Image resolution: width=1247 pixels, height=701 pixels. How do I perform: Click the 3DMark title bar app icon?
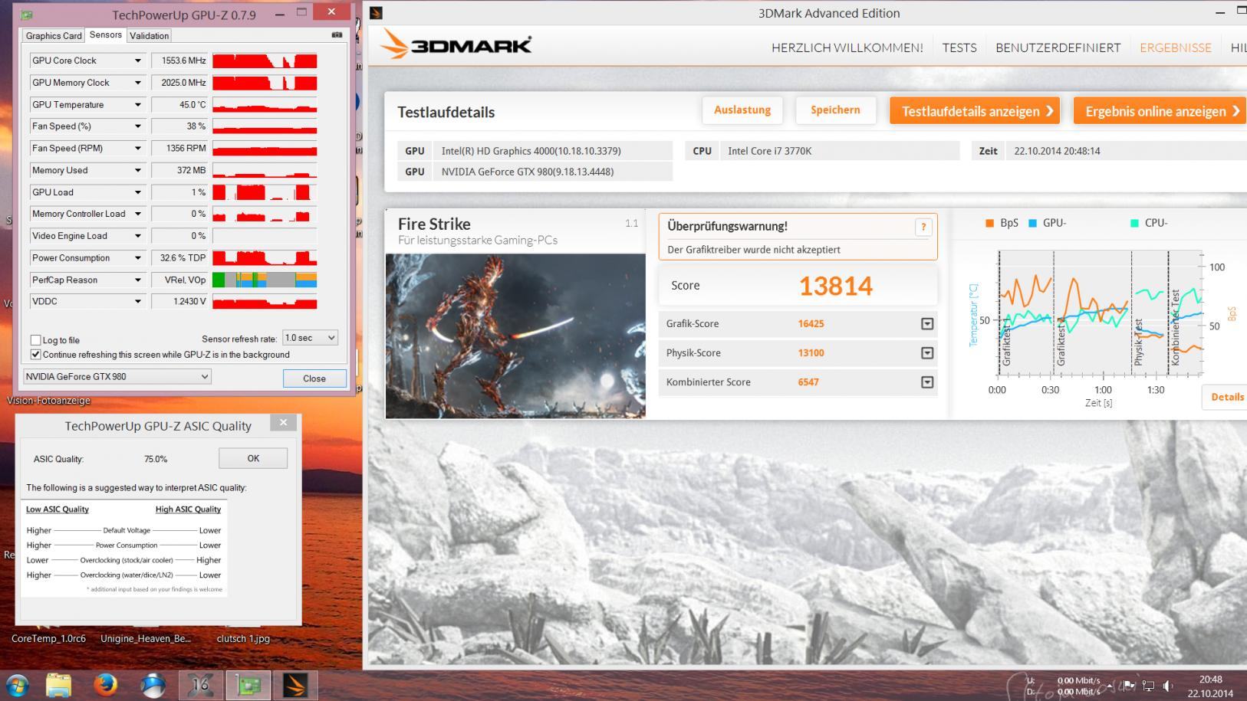376,13
